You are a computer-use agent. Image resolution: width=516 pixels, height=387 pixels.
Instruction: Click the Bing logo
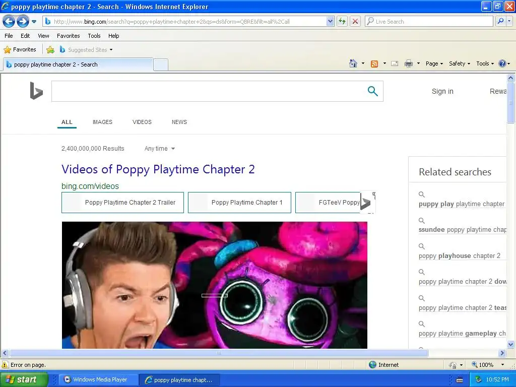click(x=36, y=91)
